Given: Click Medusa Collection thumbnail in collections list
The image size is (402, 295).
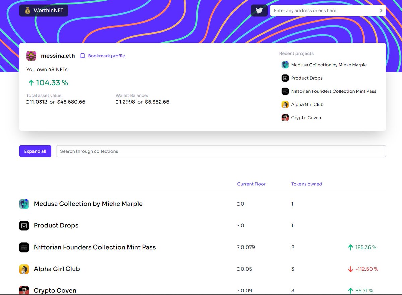Looking at the screenshot, I should pos(24,204).
